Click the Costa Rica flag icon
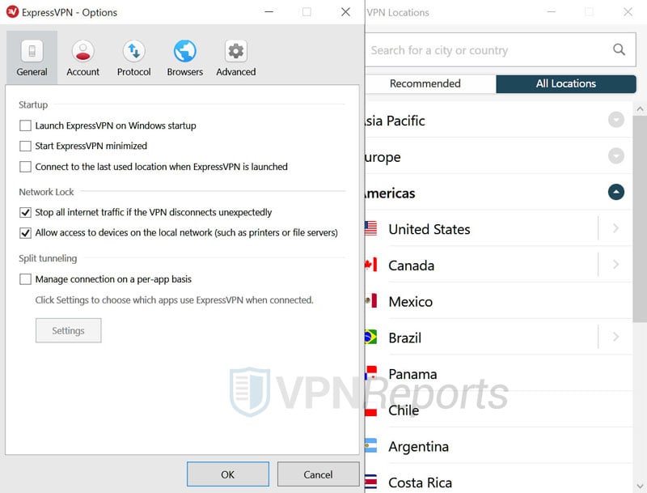This screenshot has width=647, height=493. pos(371,482)
